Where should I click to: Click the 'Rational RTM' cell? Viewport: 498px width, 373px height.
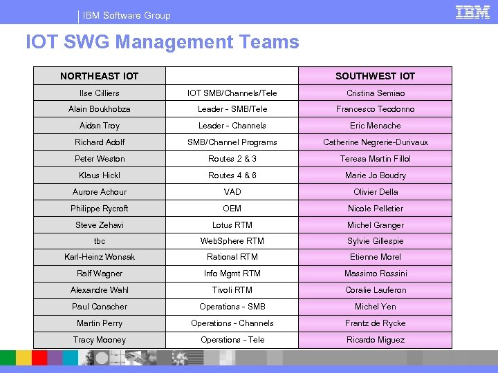click(232, 257)
